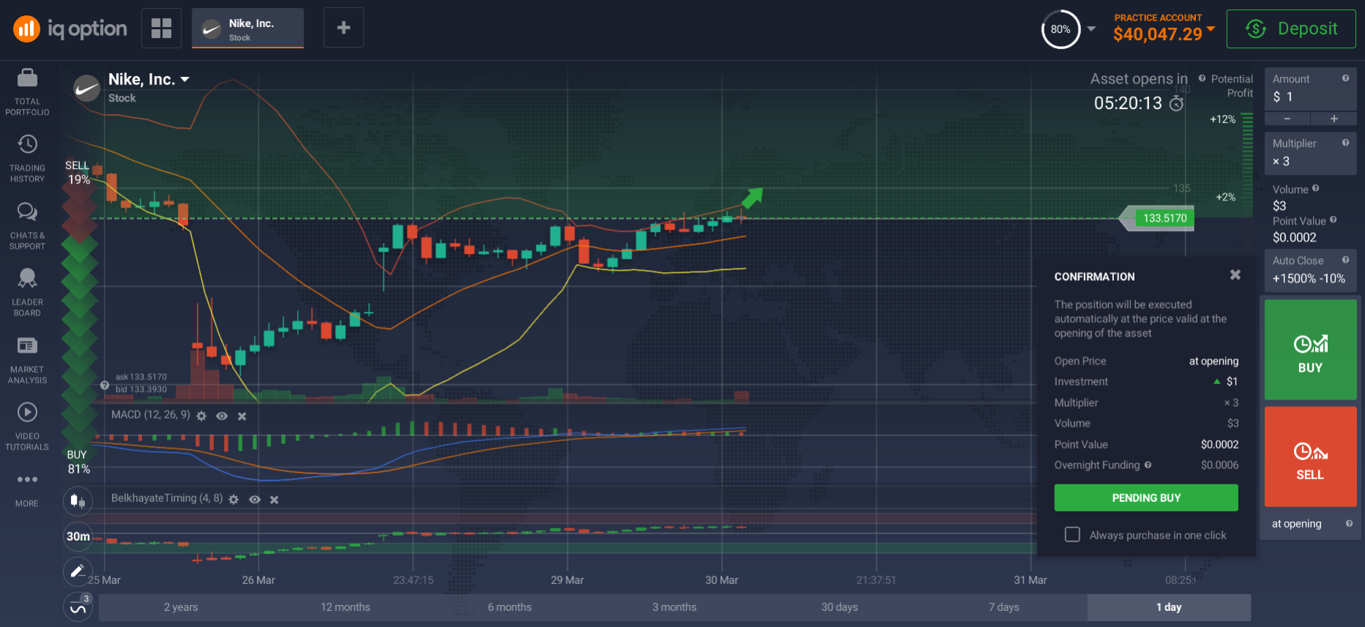The image size is (1365, 627).
Task: Click the Amount help icon
Action: click(x=1345, y=78)
